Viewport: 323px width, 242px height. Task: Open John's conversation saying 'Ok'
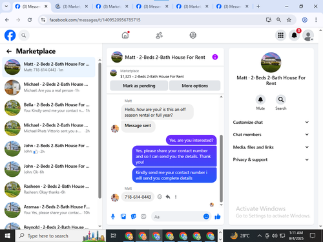pyautogui.click(x=49, y=169)
